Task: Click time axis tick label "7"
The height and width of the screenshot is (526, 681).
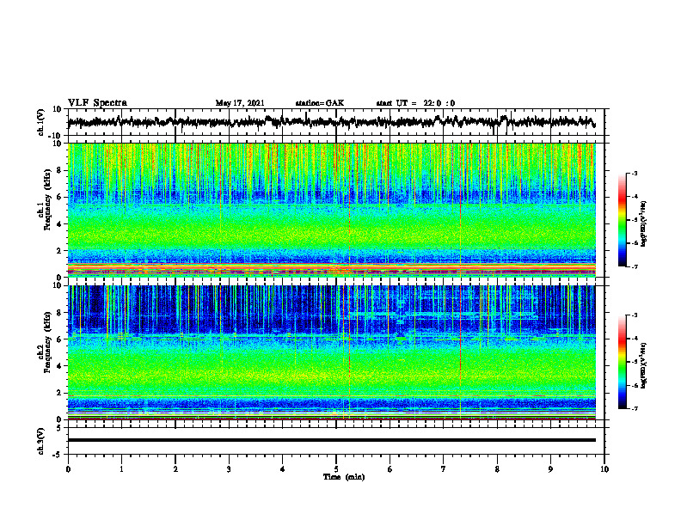Action: 444,469
